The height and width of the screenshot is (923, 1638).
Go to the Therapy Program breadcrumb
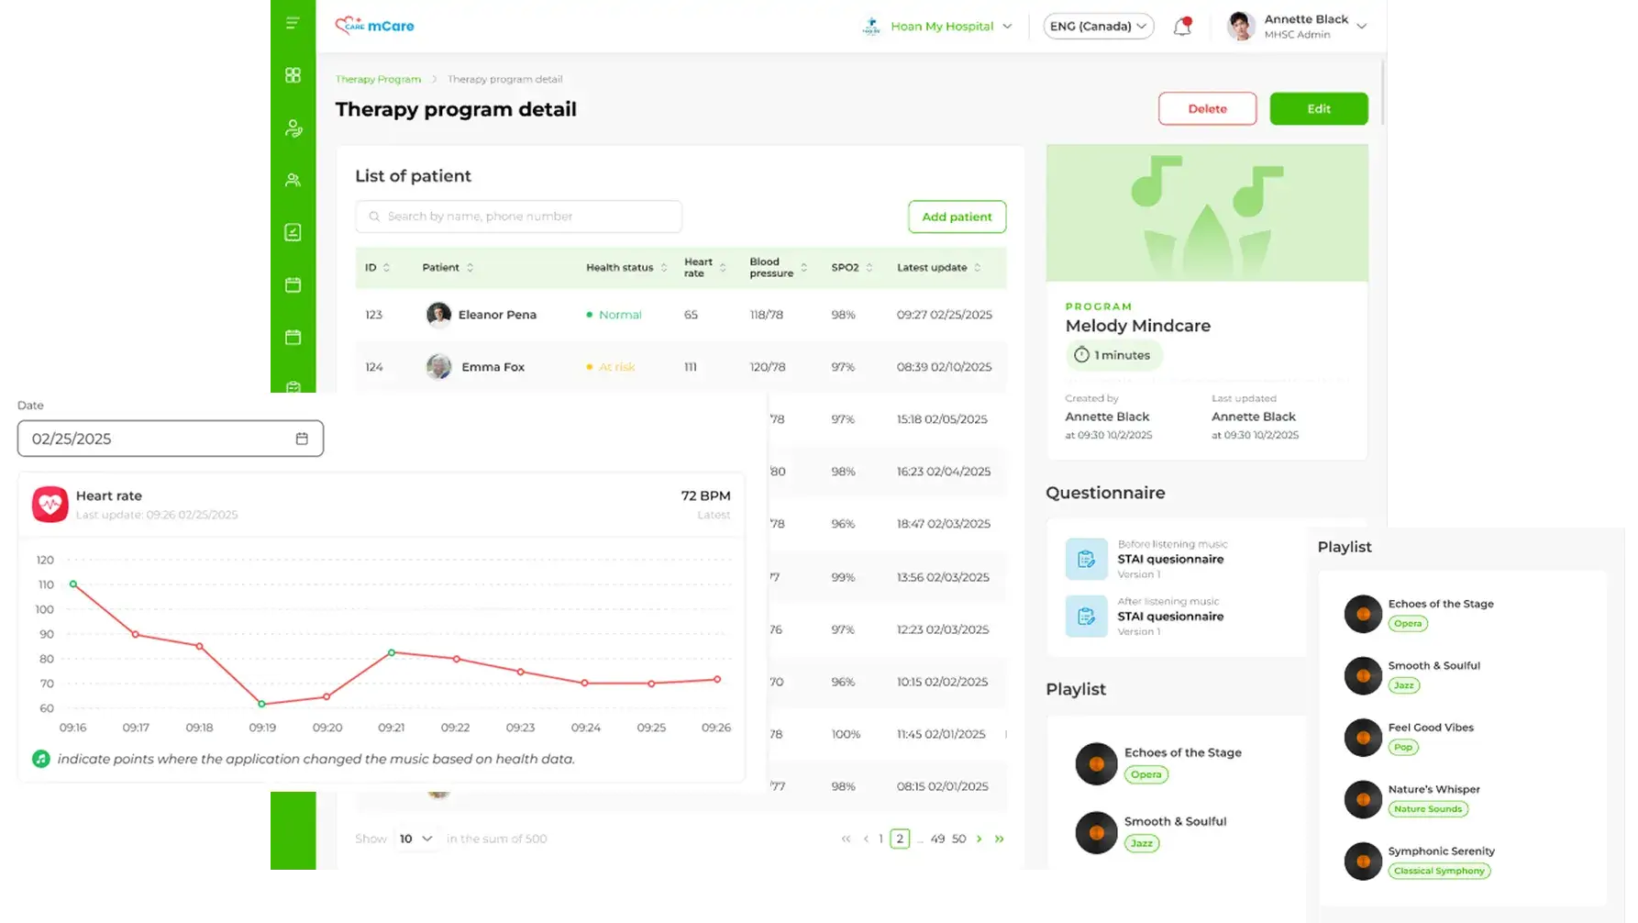point(378,79)
